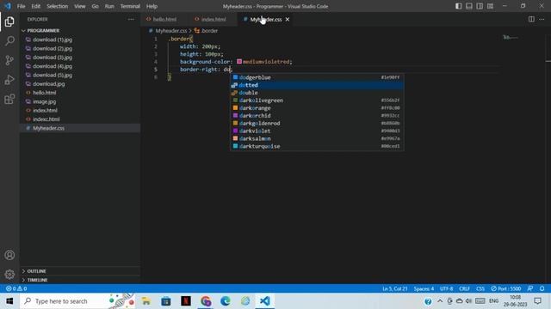This screenshot has width=551, height=309.
Task: Close the Myheader.css tab
Action: 288,19
